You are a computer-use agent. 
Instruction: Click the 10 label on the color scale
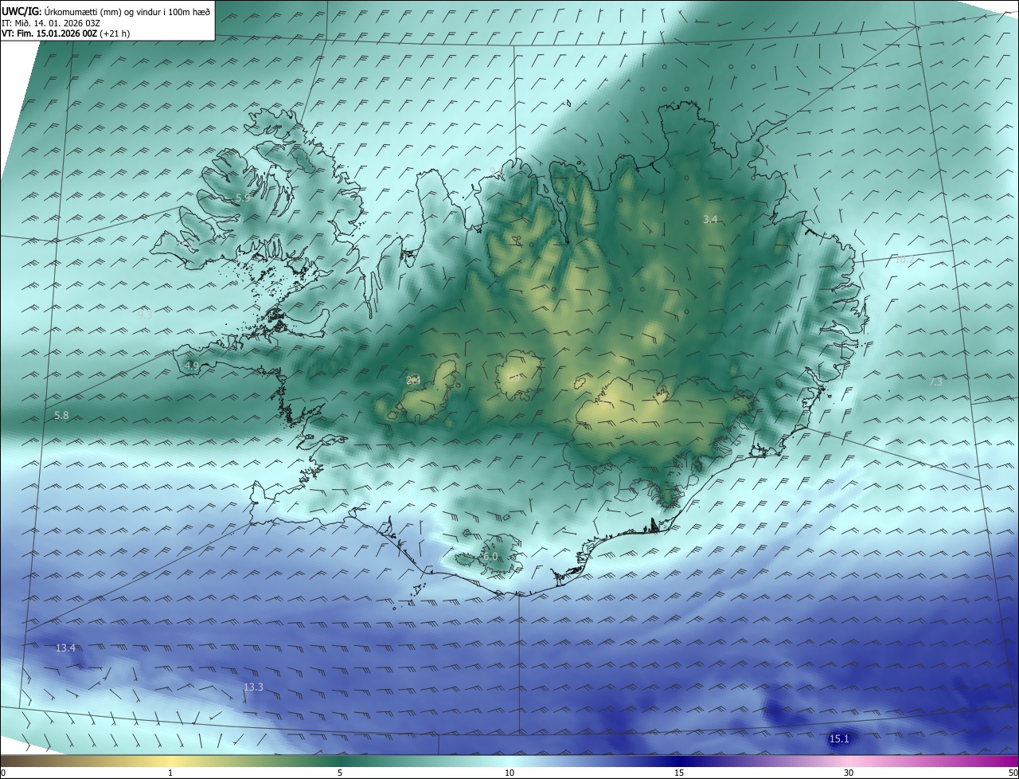509,773
